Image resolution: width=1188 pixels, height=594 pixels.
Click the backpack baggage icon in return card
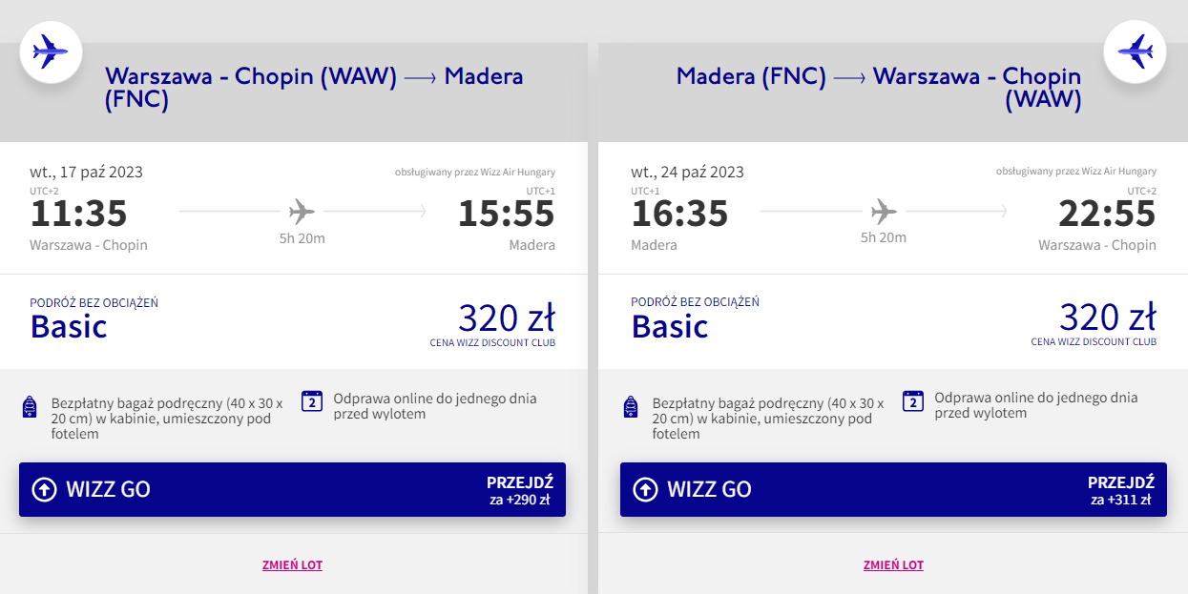(631, 408)
